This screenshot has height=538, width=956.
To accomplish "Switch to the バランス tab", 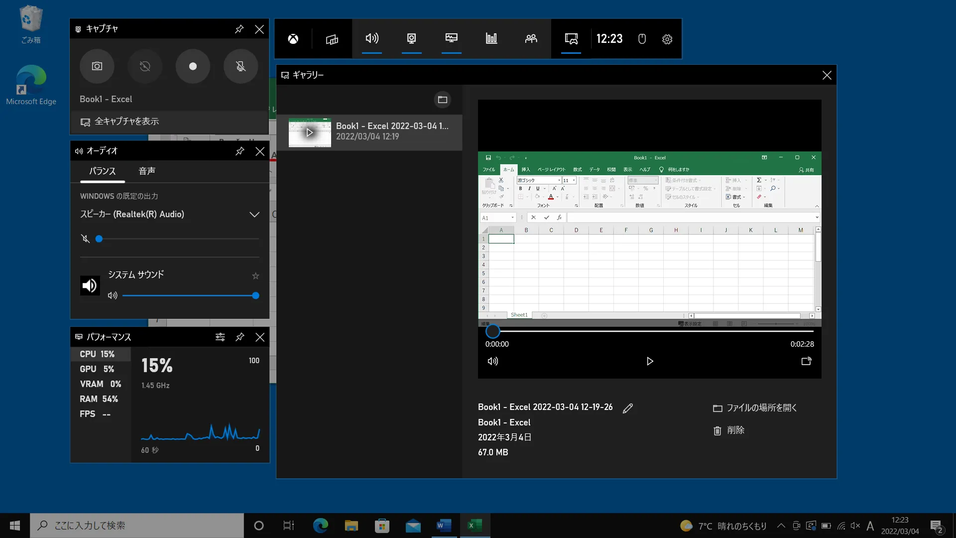I will coord(103,171).
